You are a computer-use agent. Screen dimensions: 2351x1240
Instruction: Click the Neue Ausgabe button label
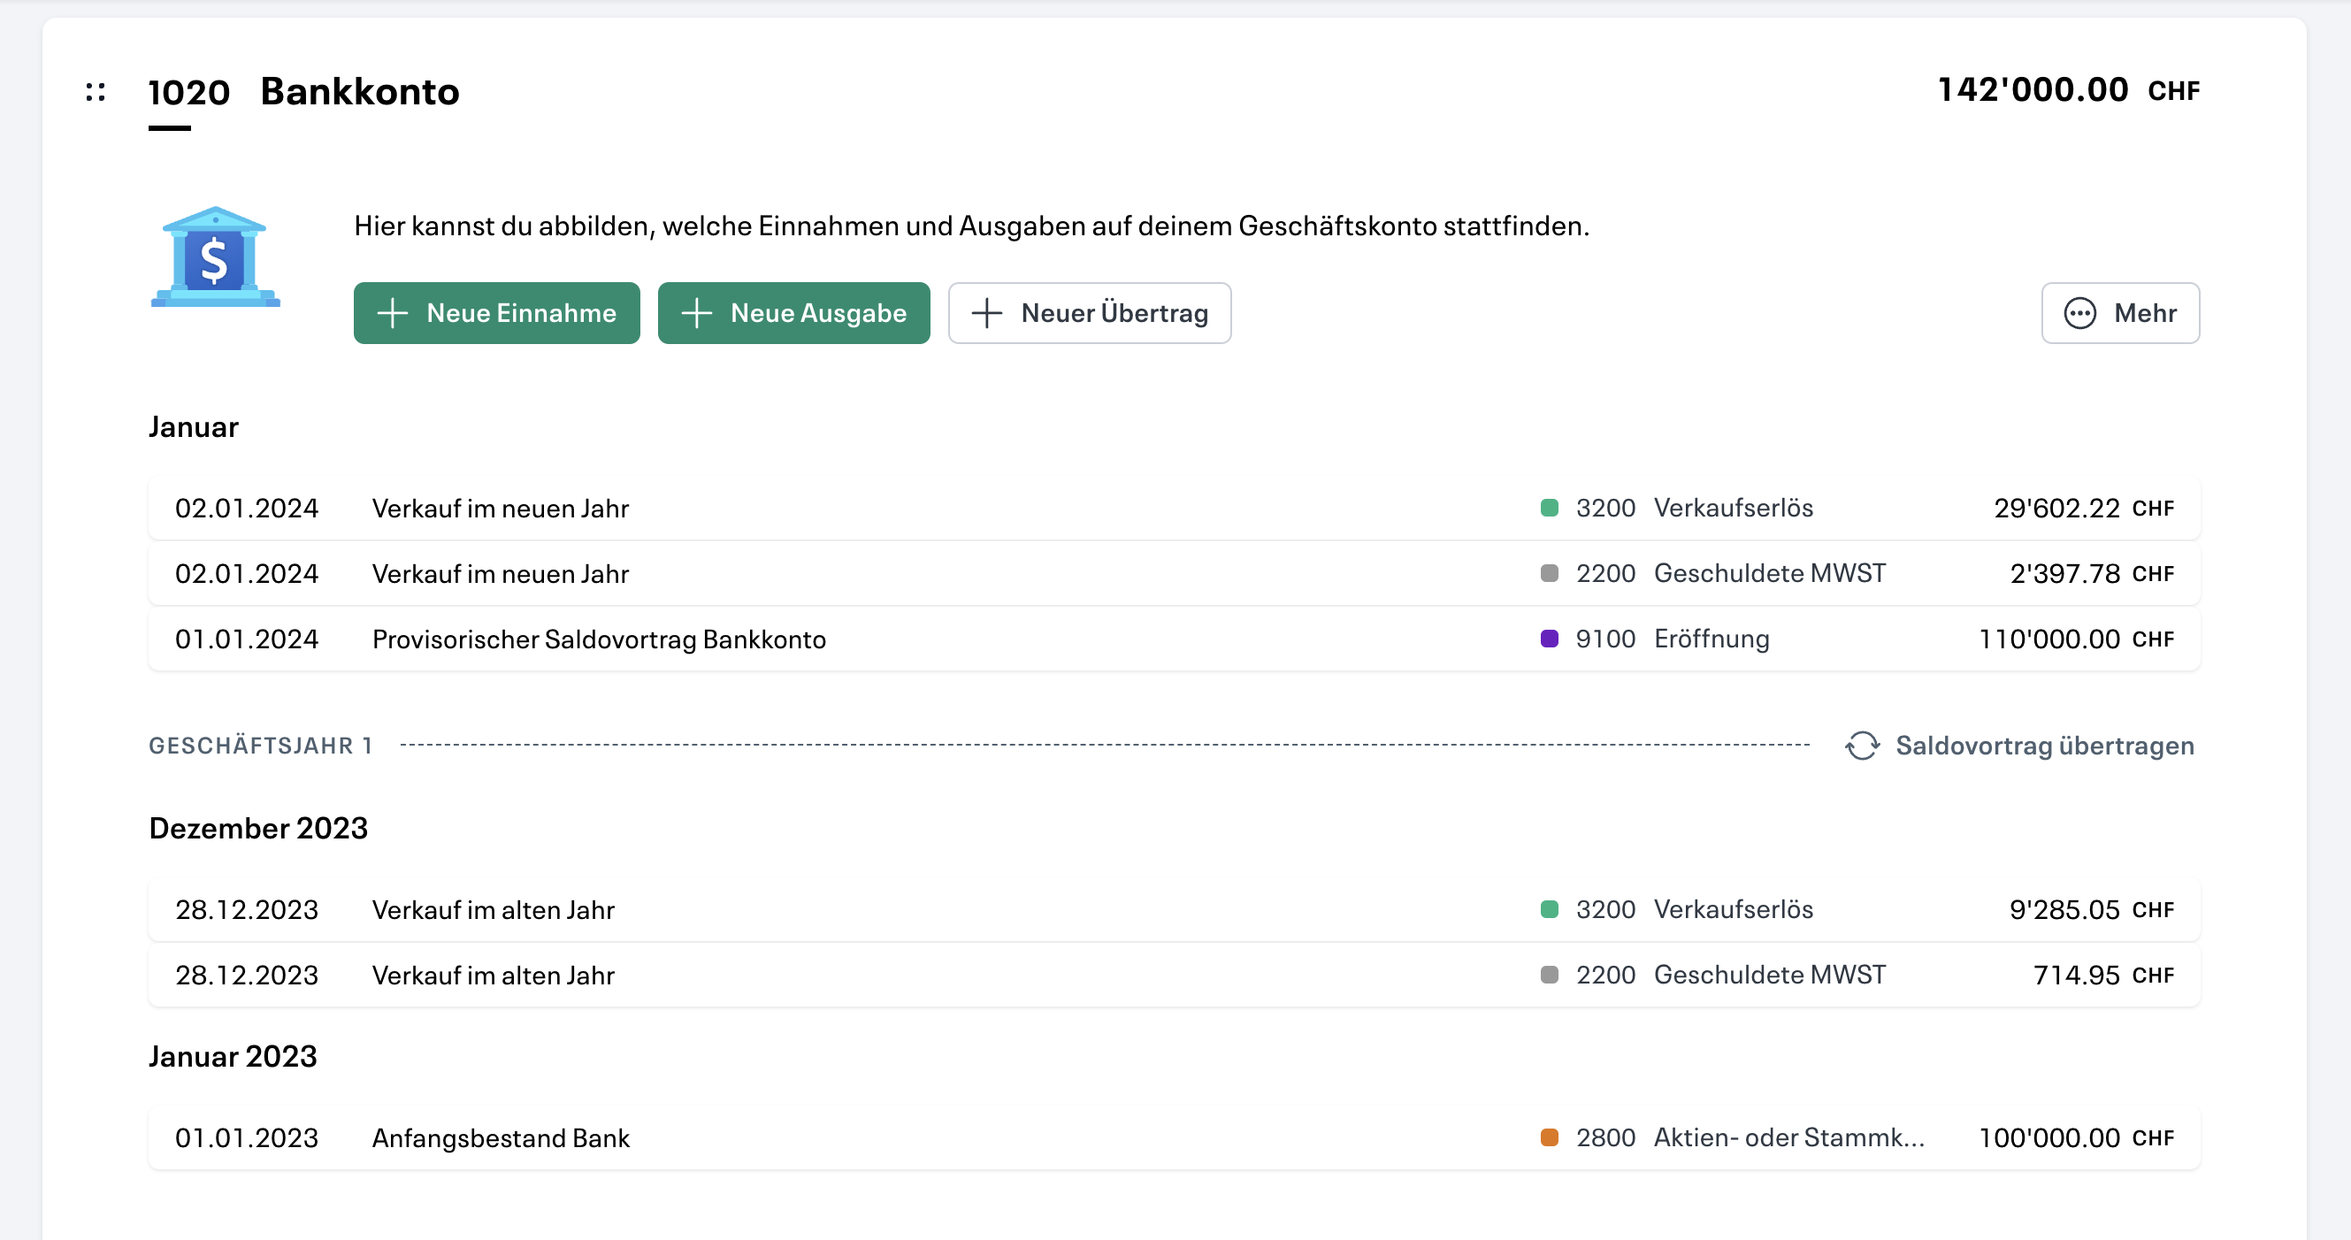(x=818, y=313)
